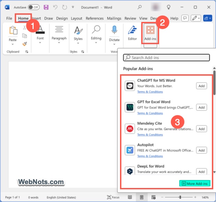The image size is (216, 202).
Task: Select Web Layout view
Action: tap(153, 197)
